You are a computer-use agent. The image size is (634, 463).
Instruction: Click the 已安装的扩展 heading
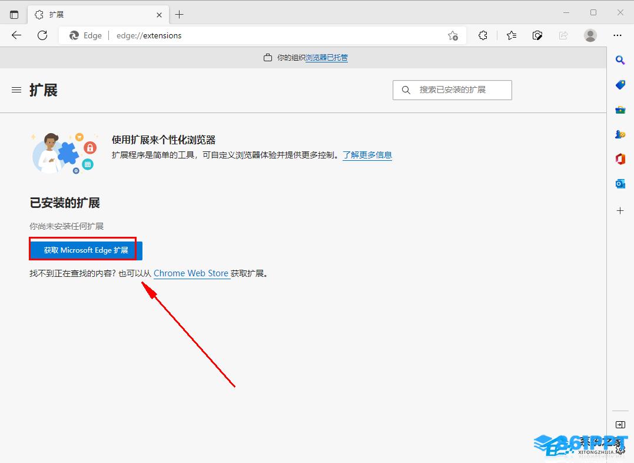(65, 203)
